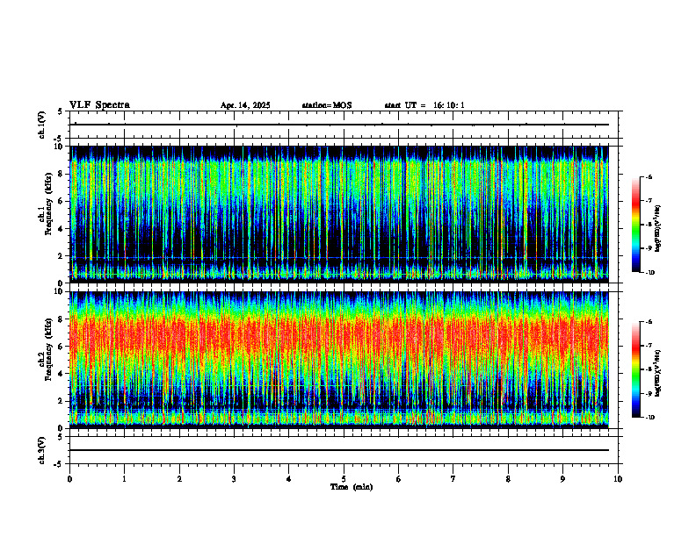Click the "VLF Spectra" plot title

point(99,105)
